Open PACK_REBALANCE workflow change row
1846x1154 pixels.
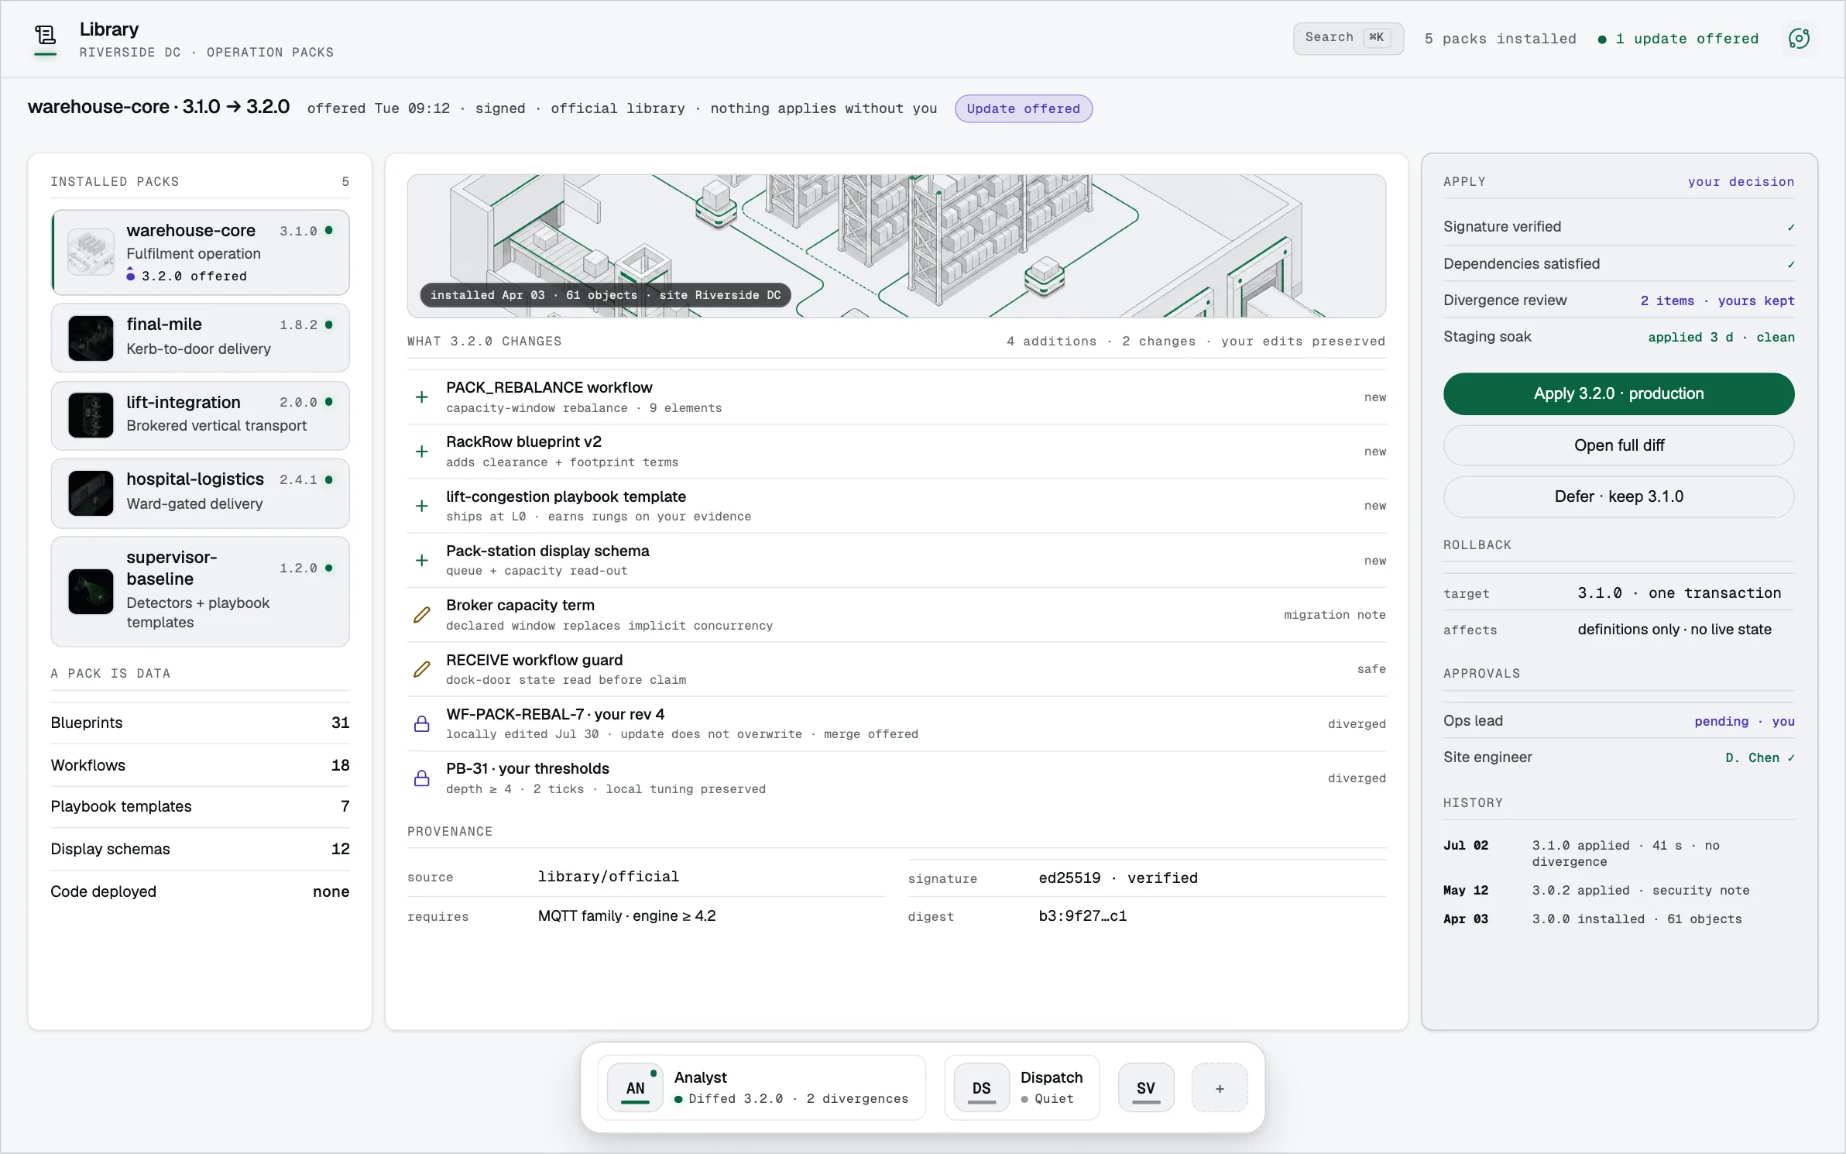(x=896, y=397)
